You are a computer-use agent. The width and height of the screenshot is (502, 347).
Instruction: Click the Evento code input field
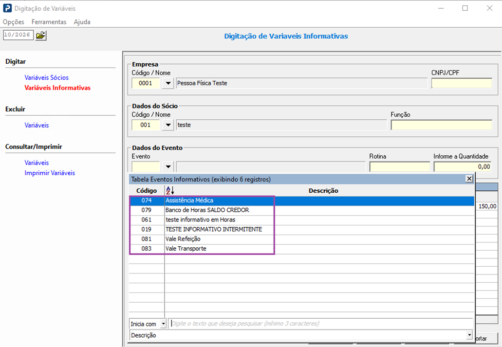coord(146,166)
